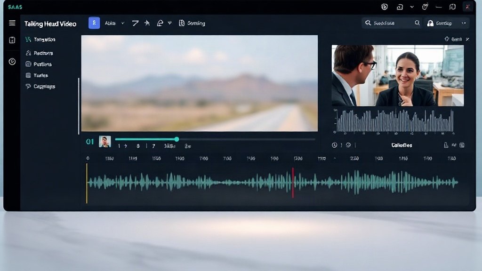Viewport: 482px width, 271px height.
Task: Click the document icon before 'Gomting'
Action: pyautogui.click(x=182, y=23)
